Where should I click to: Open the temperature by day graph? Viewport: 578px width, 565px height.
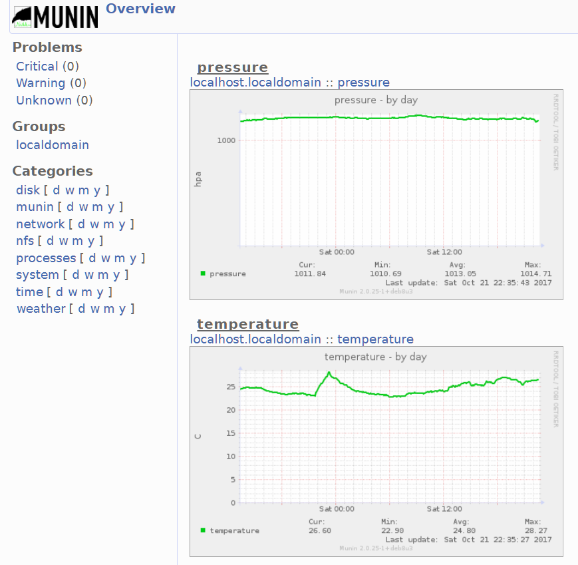376,451
